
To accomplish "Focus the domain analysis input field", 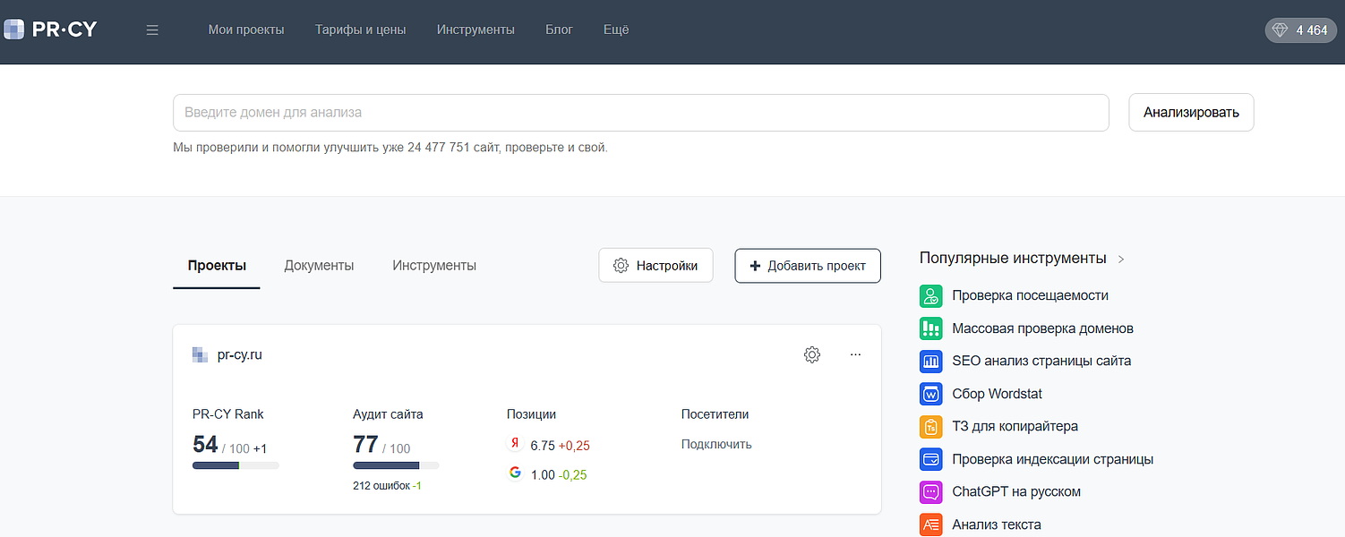I will pos(640,113).
